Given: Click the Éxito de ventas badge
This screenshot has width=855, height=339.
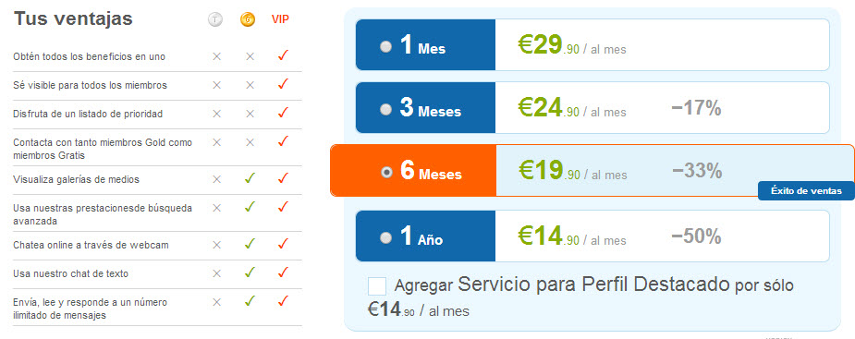Looking at the screenshot, I should pyautogui.click(x=806, y=191).
